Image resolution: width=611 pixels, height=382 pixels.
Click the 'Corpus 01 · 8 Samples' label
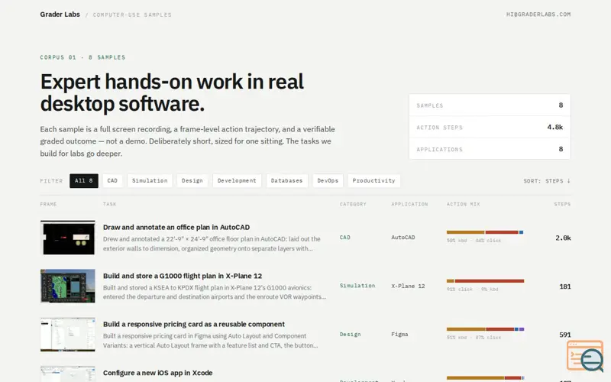(82, 57)
